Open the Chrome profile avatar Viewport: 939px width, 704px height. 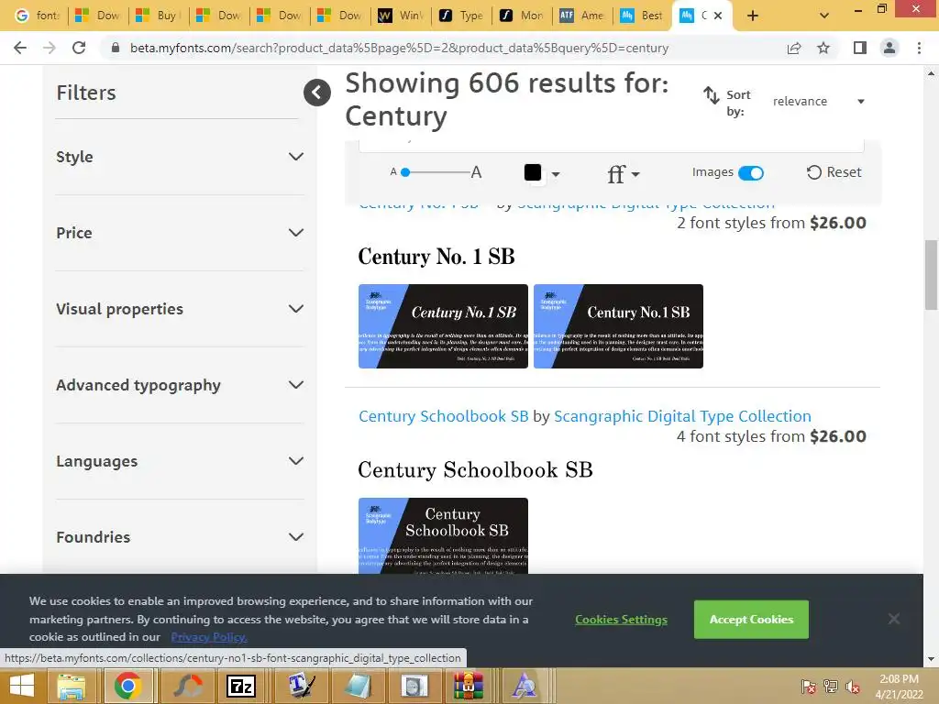(x=889, y=48)
